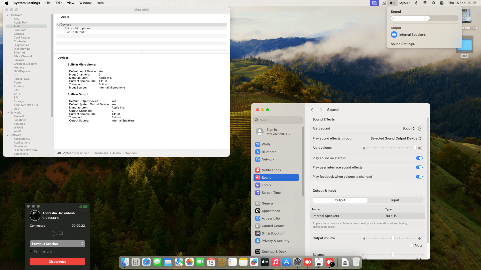Open Sound Settings… from the Sound popup
Screen dimensions: 481x270
pos(404,44)
